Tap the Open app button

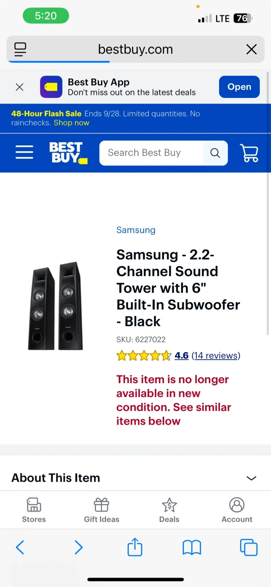click(x=239, y=87)
